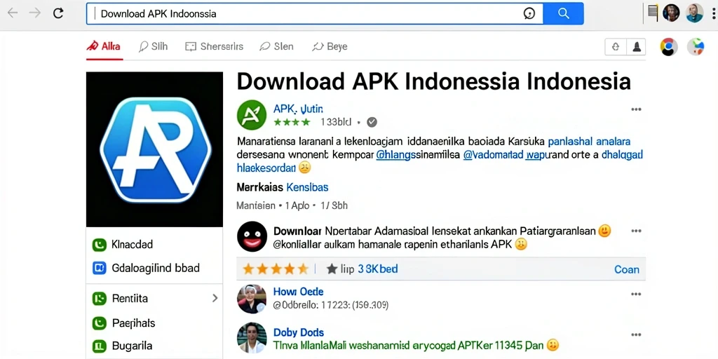Switch to the Beye tab
The image size is (718, 359).
point(330,46)
